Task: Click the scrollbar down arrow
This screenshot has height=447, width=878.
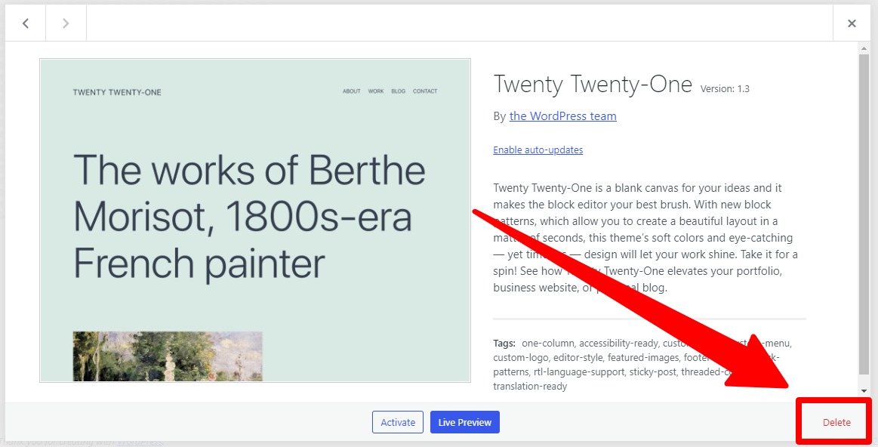Action: (864, 390)
